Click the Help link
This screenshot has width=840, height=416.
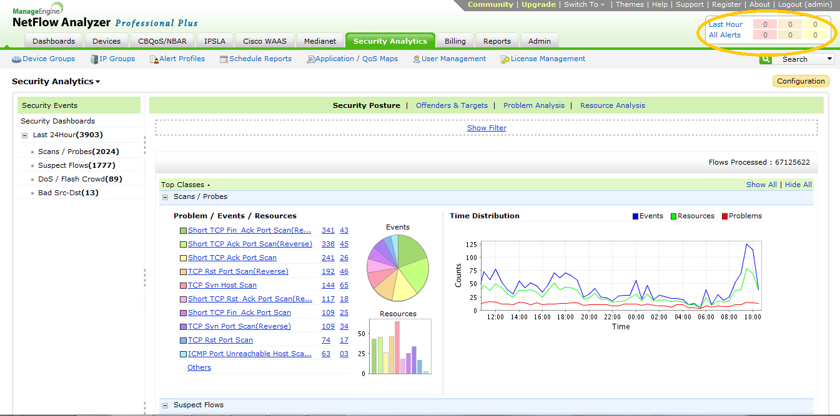pyautogui.click(x=660, y=4)
